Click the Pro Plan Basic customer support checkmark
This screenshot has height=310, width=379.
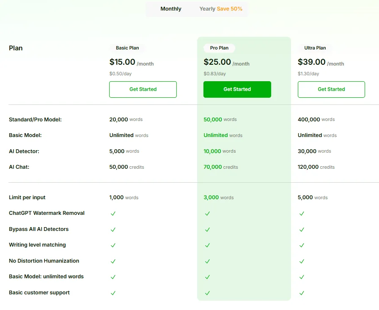tap(207, 293)
